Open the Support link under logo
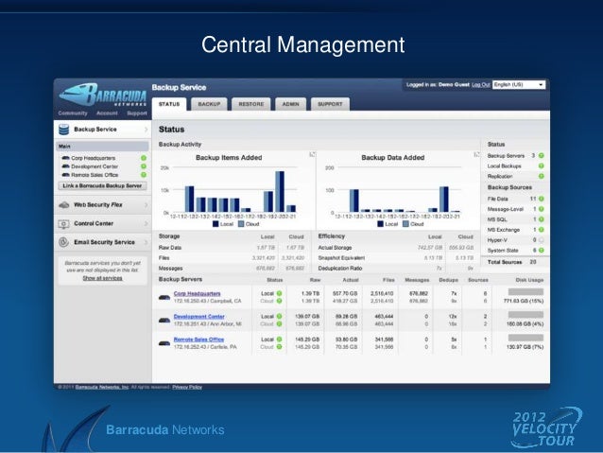 (x=137, y=113)
